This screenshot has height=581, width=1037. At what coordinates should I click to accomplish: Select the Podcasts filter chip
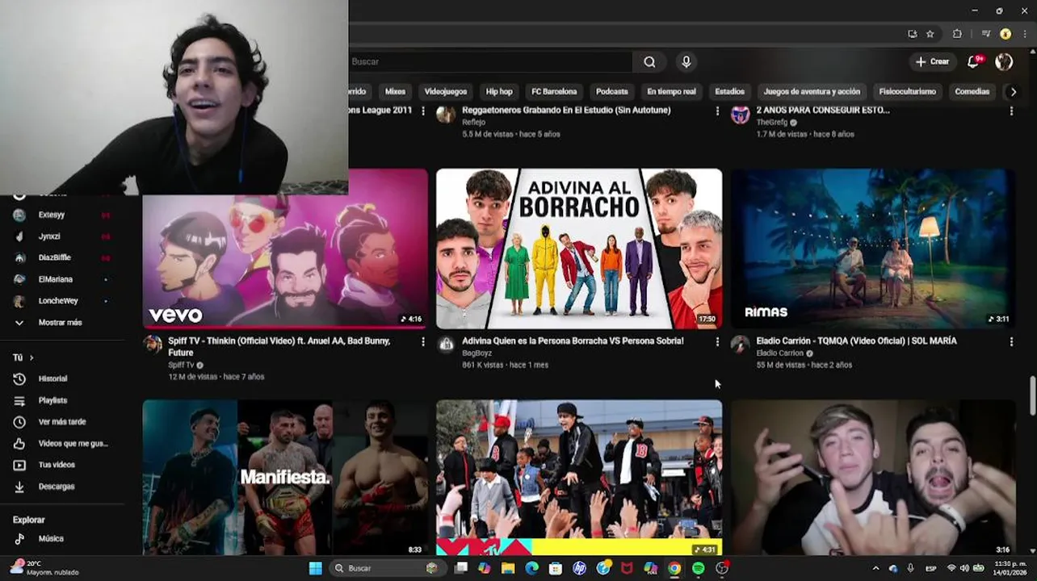tap(611, 92)
